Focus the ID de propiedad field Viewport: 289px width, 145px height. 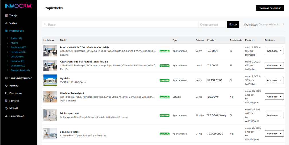(212, 25)
